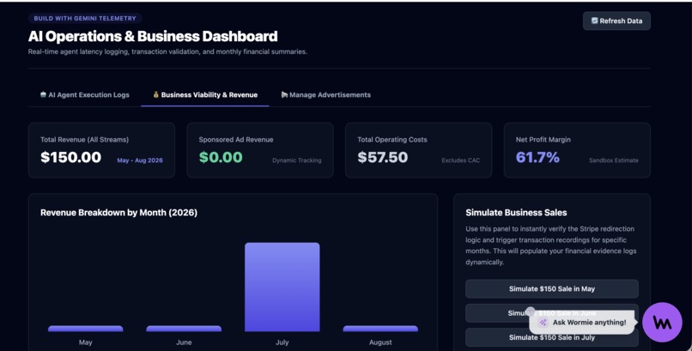
Task: Click the May revenue bar
Action: coord(86,329)
